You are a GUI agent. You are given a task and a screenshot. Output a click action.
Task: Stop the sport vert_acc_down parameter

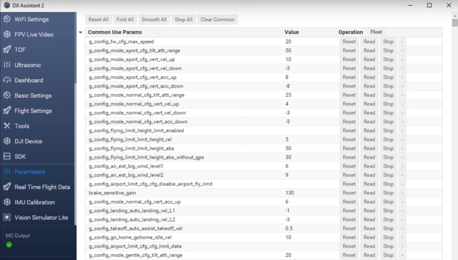point(388,86)
